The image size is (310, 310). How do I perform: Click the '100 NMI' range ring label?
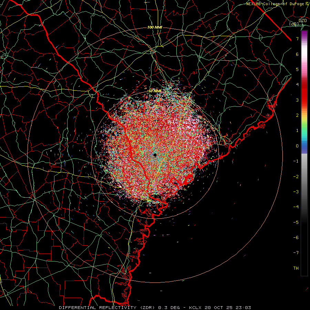point(155,27)
